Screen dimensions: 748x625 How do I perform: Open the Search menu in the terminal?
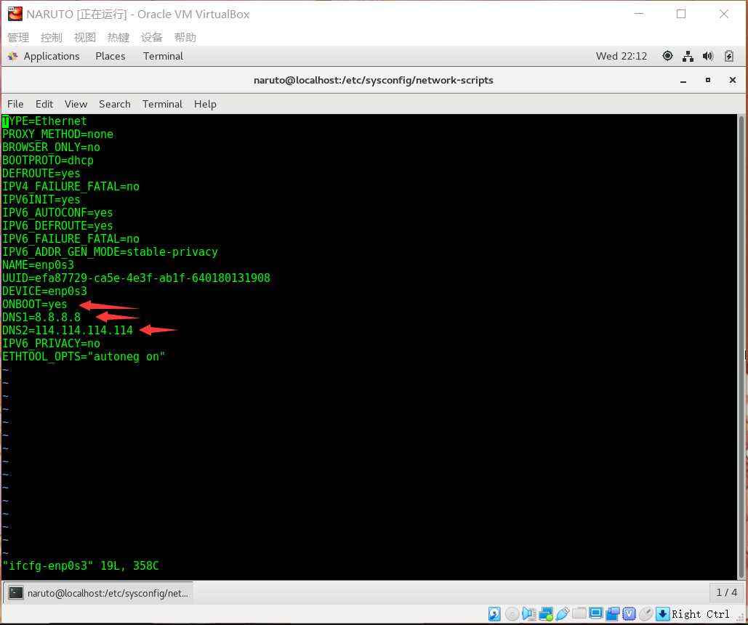(114, 104)
